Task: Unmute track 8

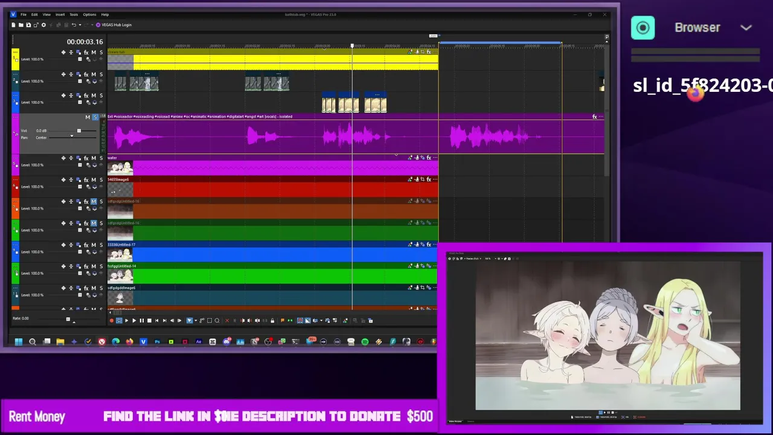Action: [94, 224]
